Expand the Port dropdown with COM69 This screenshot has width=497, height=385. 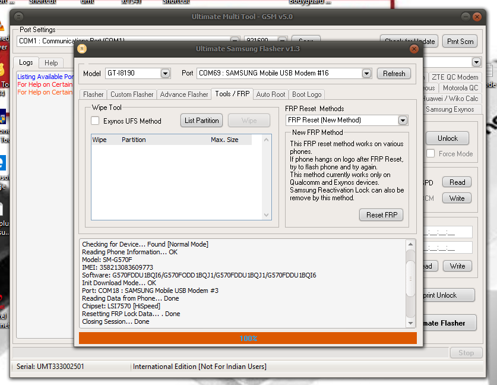click(366, 73)
